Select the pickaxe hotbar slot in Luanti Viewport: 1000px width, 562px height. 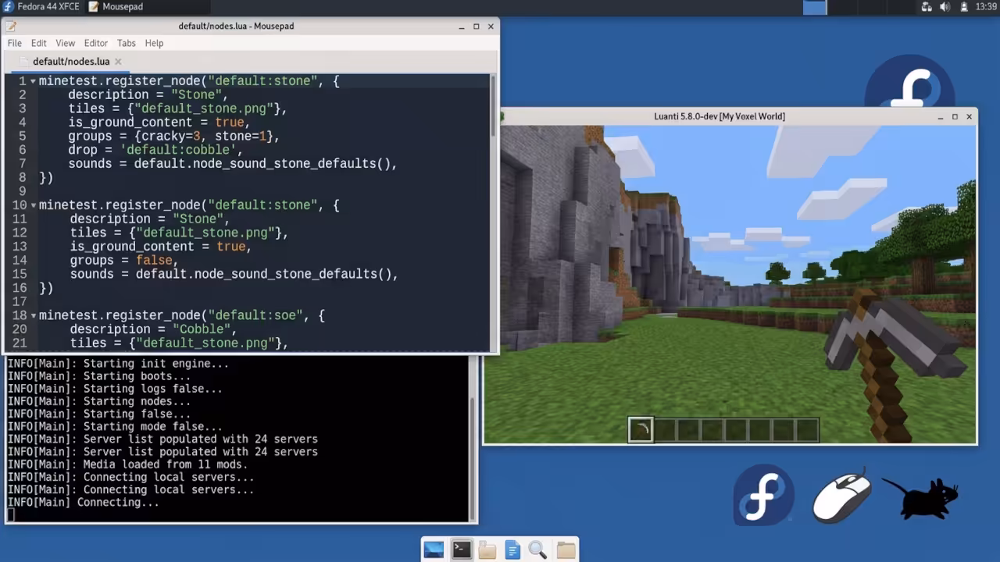click(x=641, y=430)
